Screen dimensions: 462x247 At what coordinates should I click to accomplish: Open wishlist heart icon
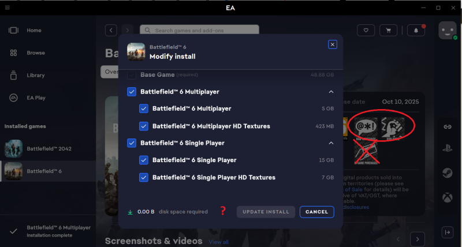tap(366, 31)
